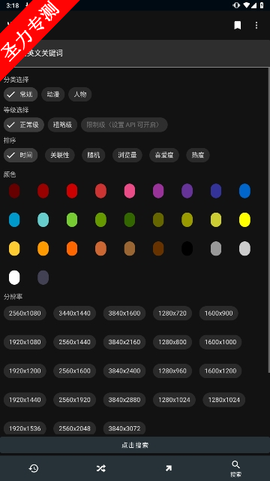Select sort by 喜爱度
This screenshot has width=270, height=481.
click(x=164, y=156)
